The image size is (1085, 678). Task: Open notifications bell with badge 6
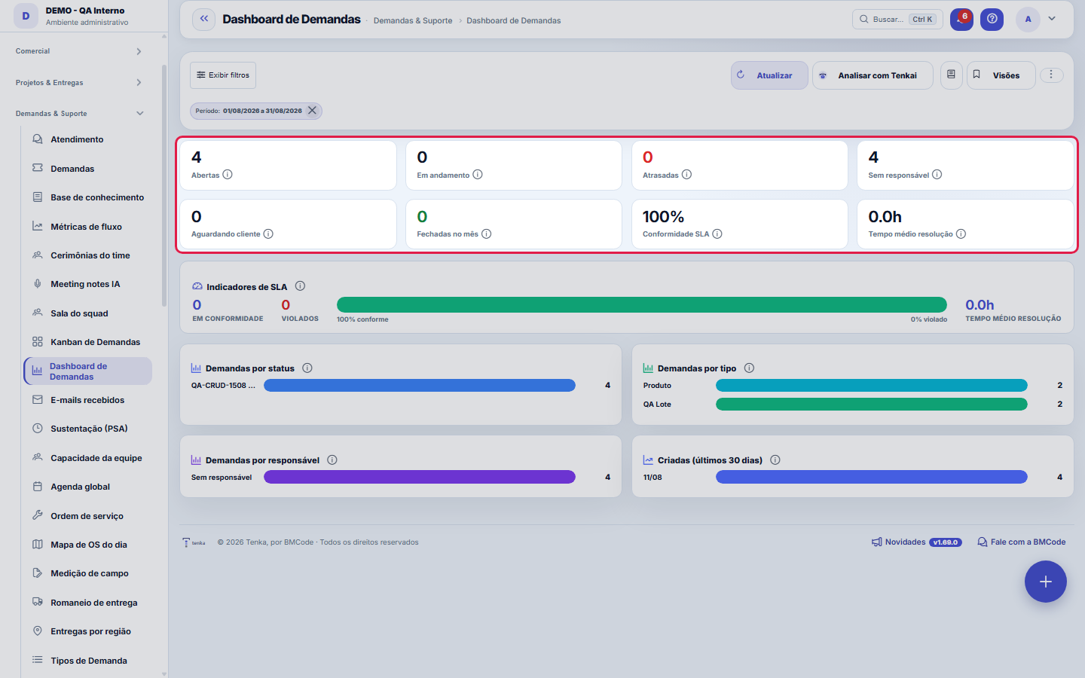[x=961, y=20]
